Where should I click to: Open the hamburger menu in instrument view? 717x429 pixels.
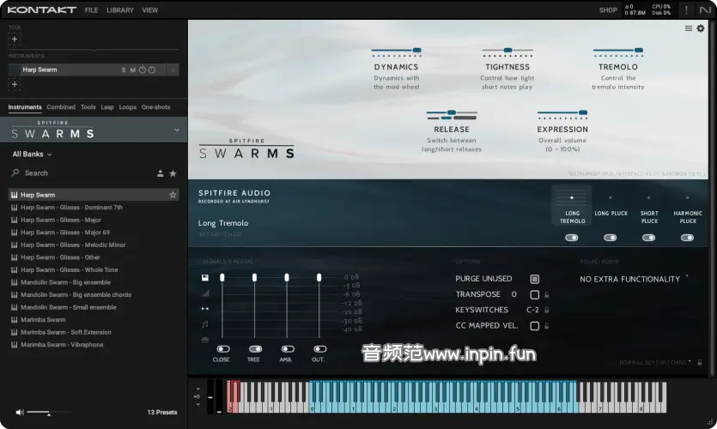click(688, 28)
